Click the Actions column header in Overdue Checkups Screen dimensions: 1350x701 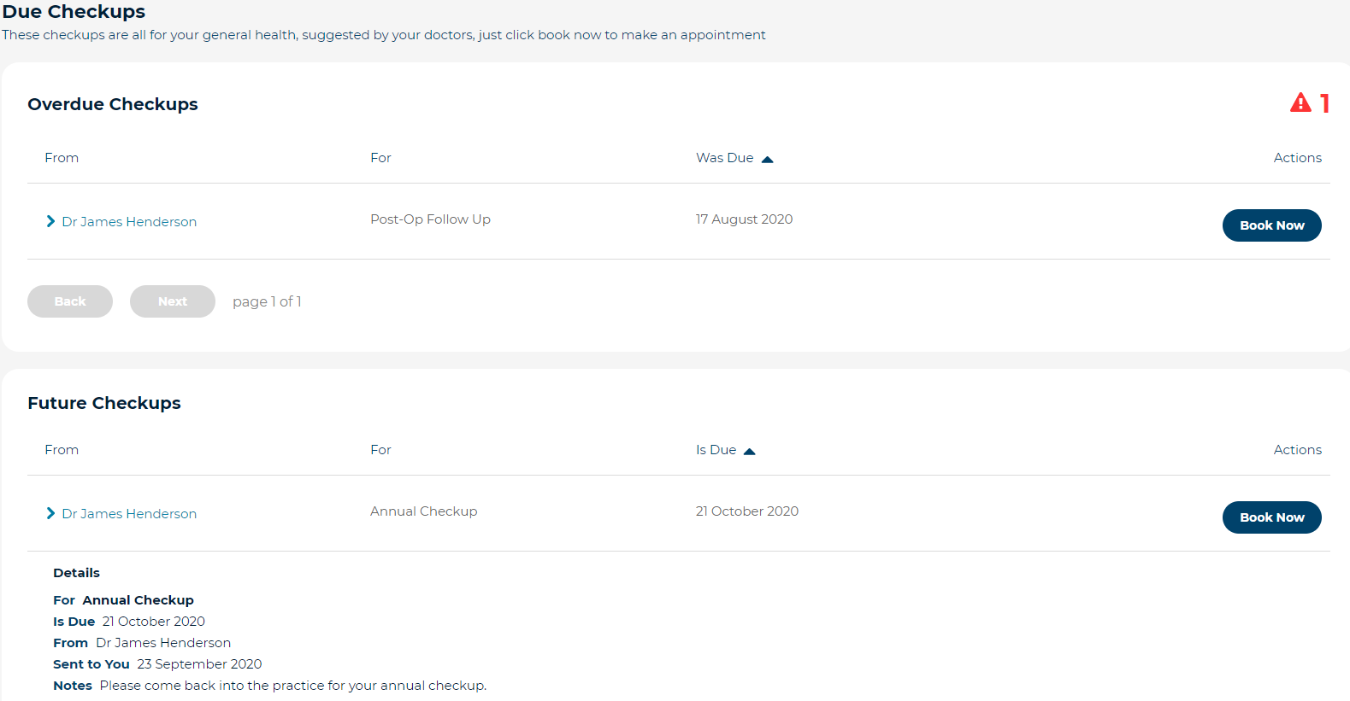click(1297, 157)
